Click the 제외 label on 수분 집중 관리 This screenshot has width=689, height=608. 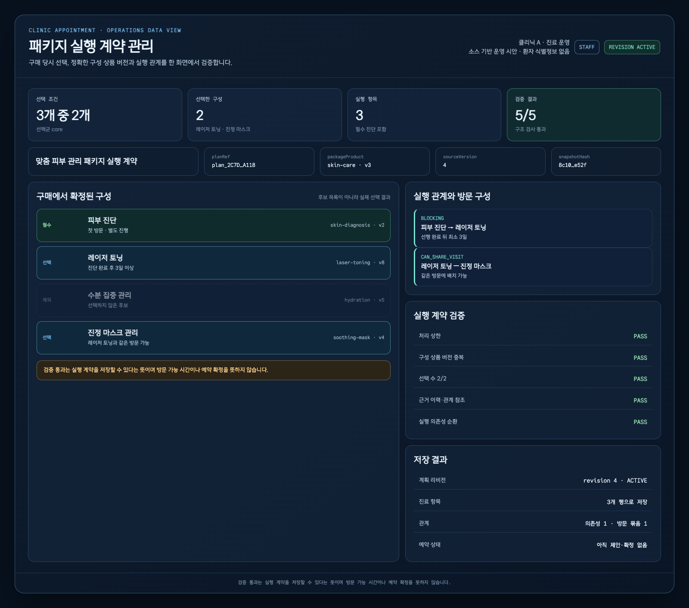click(47, 300)
